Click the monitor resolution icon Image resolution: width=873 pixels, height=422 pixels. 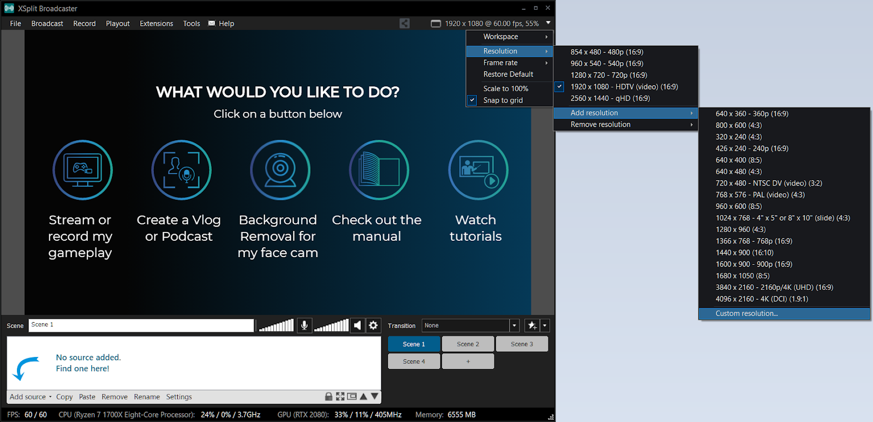435,23
